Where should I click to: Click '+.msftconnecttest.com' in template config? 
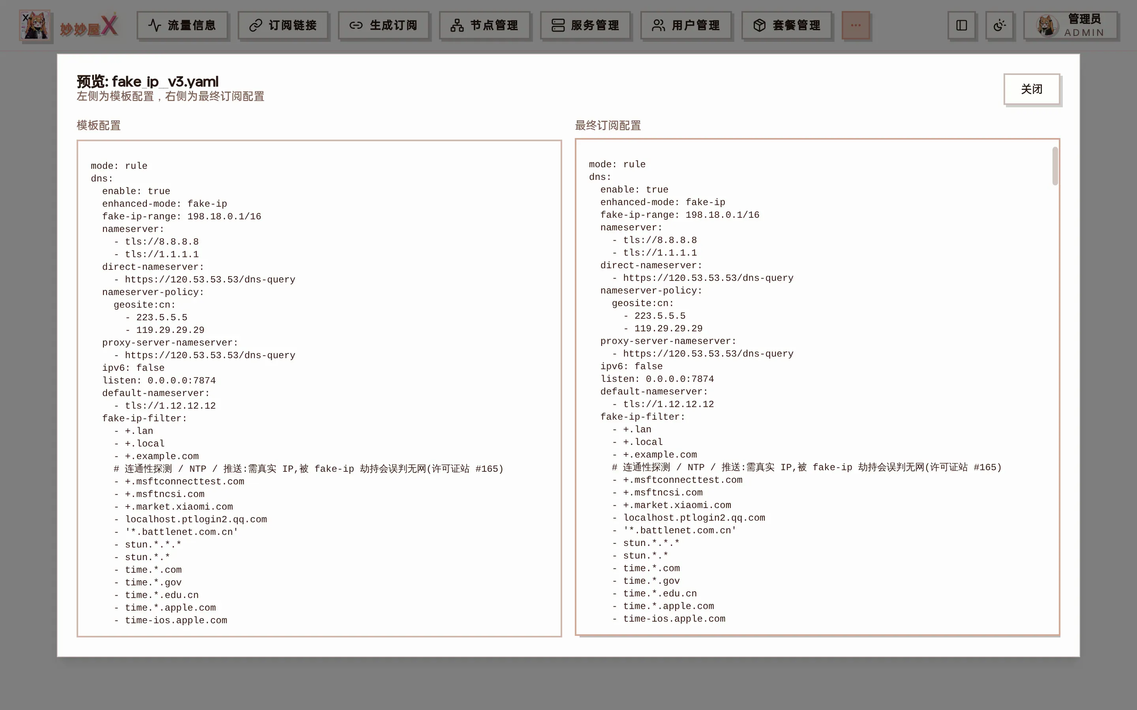tap(184, 482)
